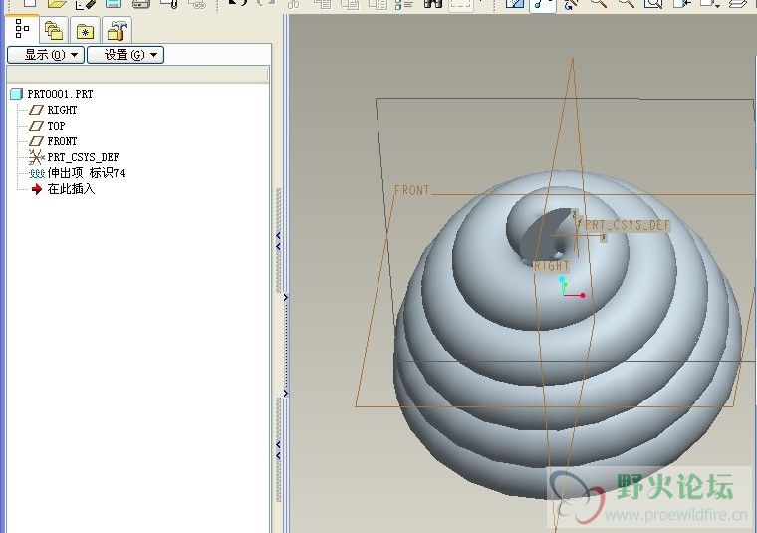Expand the 显示 dropdown menu
This screenshot has width=757, height=533.
[x=45, y=55]
